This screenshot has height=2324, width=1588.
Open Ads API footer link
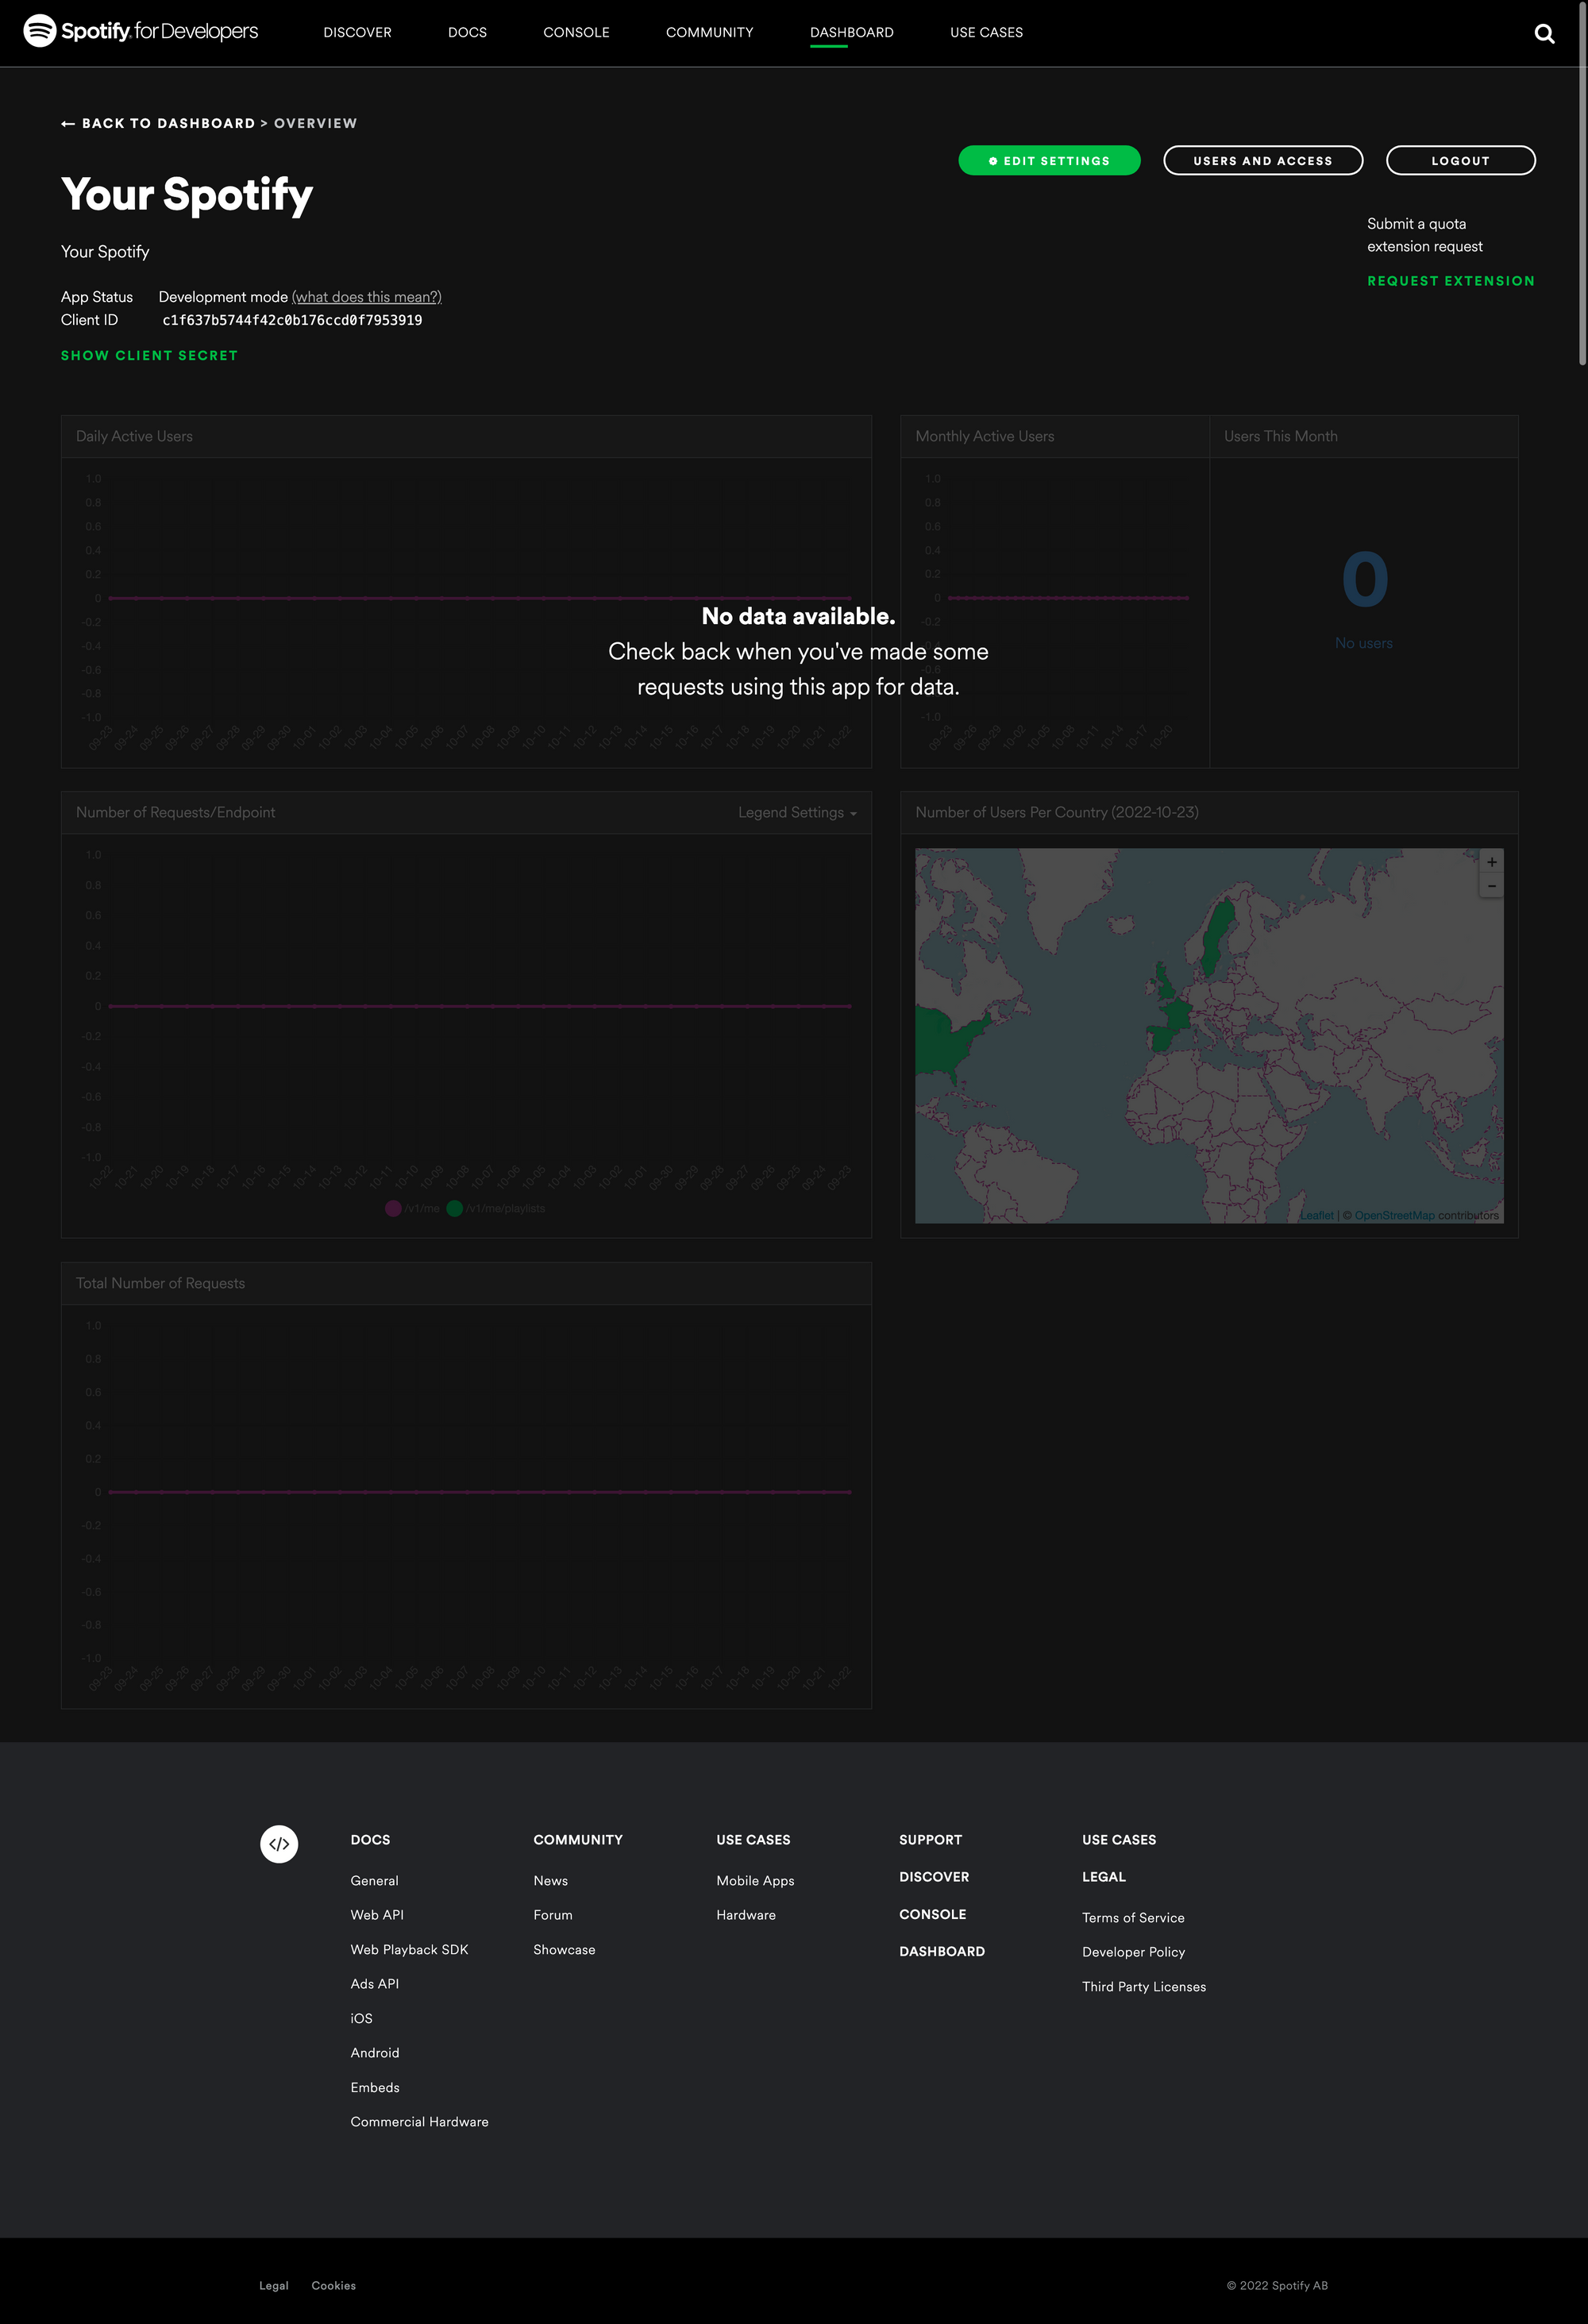click(x=374, y=1984)
